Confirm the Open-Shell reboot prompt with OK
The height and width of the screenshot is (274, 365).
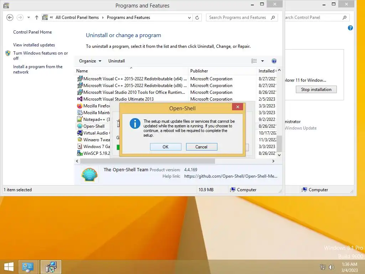tap(165, 147)
